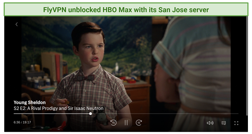This screenshot has width=252, height=134.
Task: Click the white playback scrubber handle
Action: pyautogui.click(x=90, y=114)
